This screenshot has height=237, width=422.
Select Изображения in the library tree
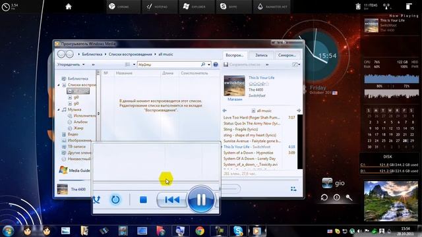click(x=79, y=140)
